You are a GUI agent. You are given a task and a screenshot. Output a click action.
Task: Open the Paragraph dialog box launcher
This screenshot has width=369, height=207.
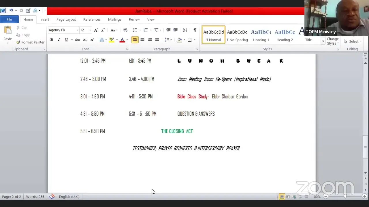197,49
